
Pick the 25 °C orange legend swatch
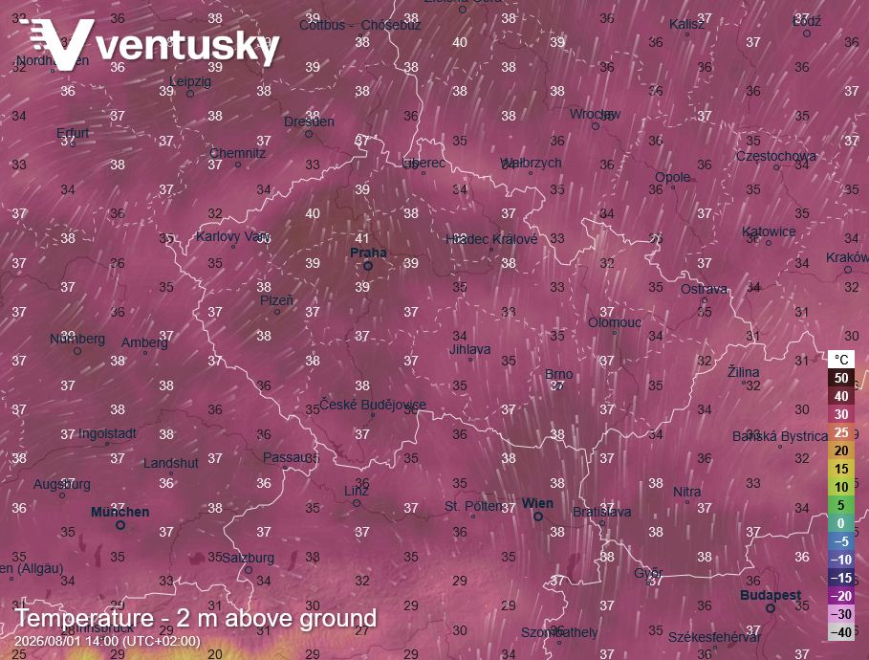coord(841,432)
